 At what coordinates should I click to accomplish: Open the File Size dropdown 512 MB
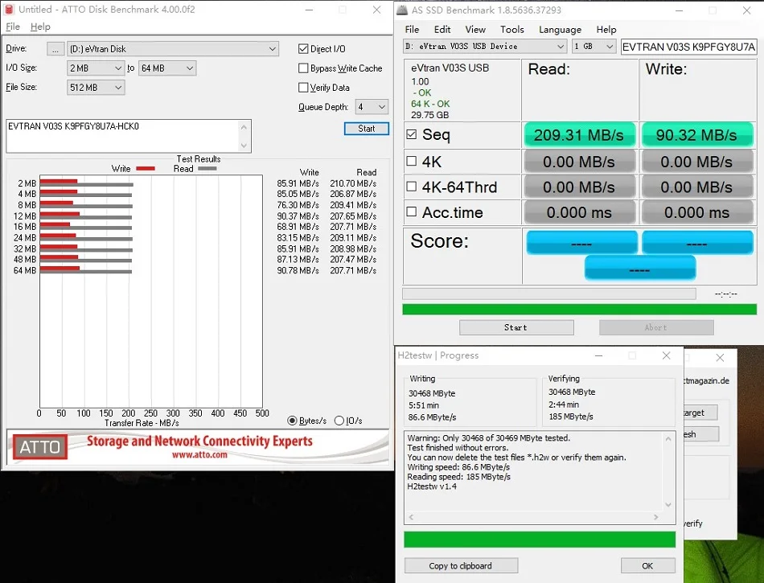(96, 87)
